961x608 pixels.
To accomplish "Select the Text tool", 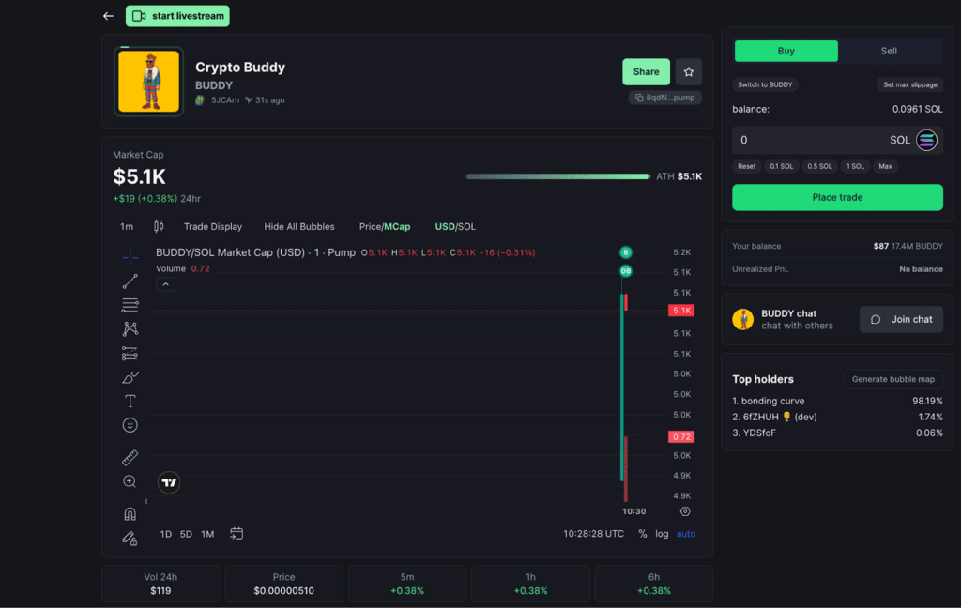I will pyautogui.click(x=130, y=401).
